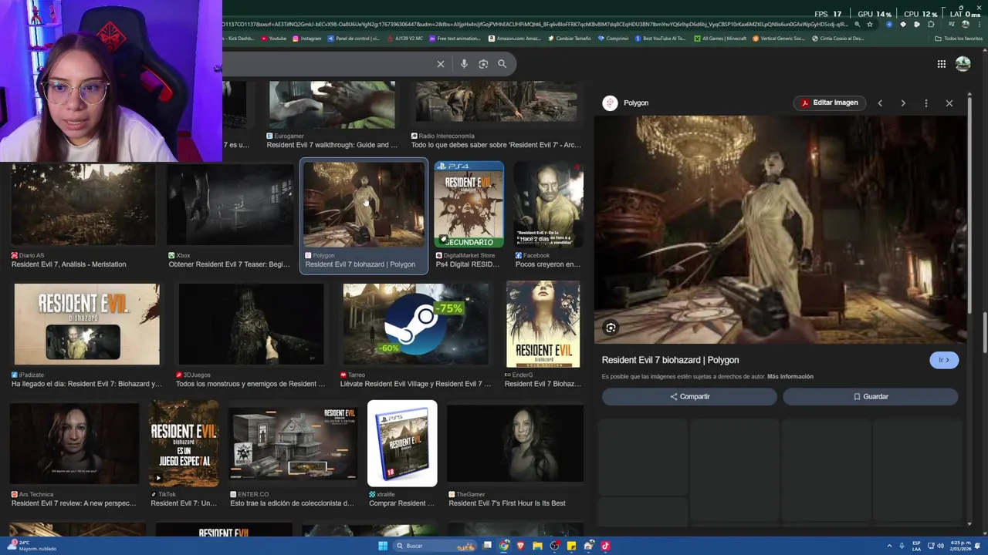The width and height of the screenshot is (988, 555).
Task: Open Task View from the taskbar
Action: tap(487, 546)
